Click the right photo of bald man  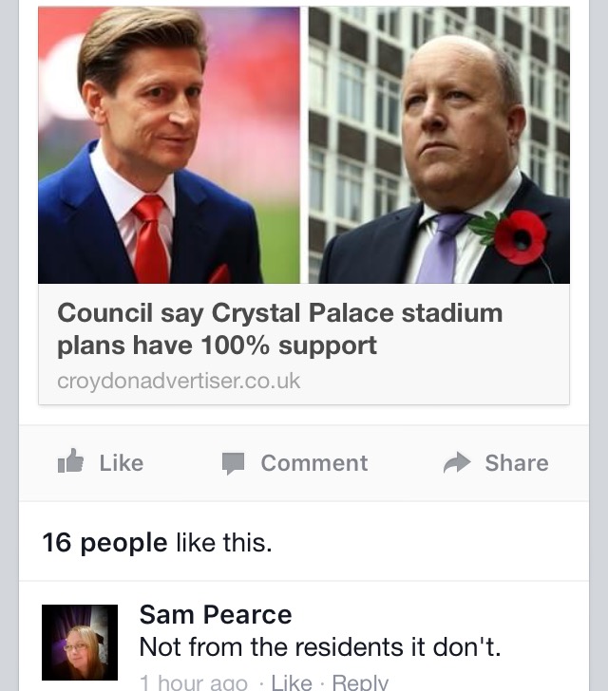pyautogui.click(x=439, y=145)
